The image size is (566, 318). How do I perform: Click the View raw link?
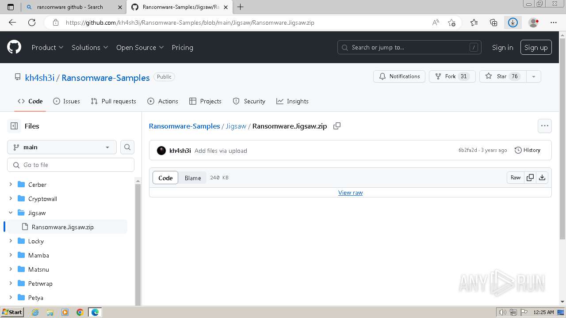tap(350, 193)
